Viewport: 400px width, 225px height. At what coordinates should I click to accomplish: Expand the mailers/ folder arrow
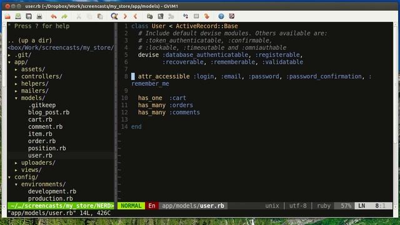pos(16,91)
